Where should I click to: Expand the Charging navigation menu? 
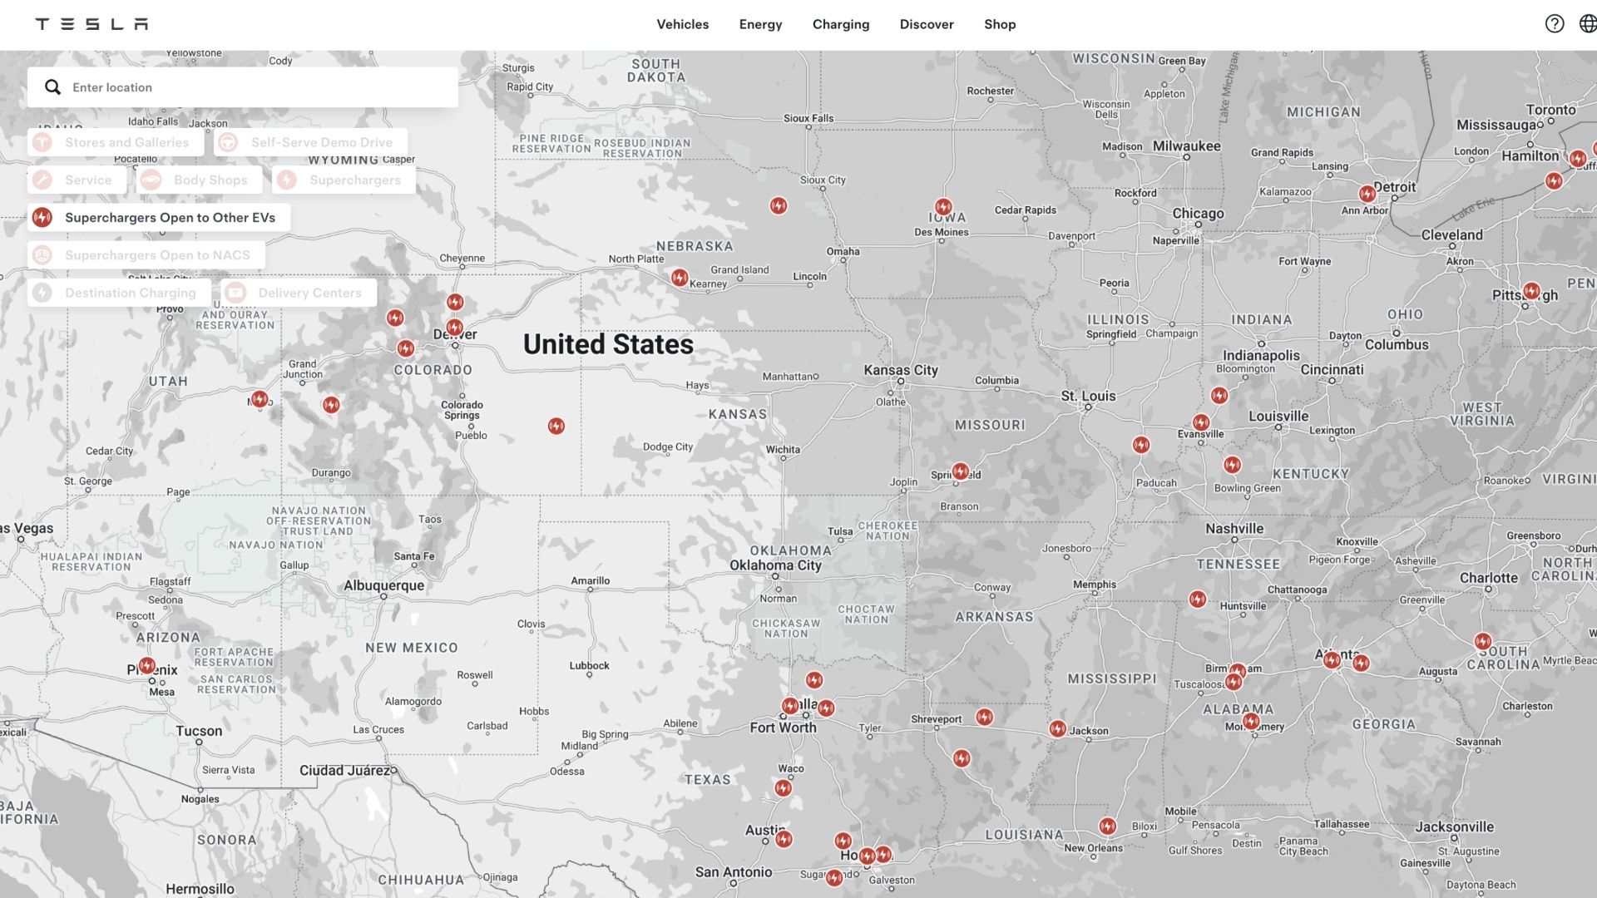tap(840, 24)
